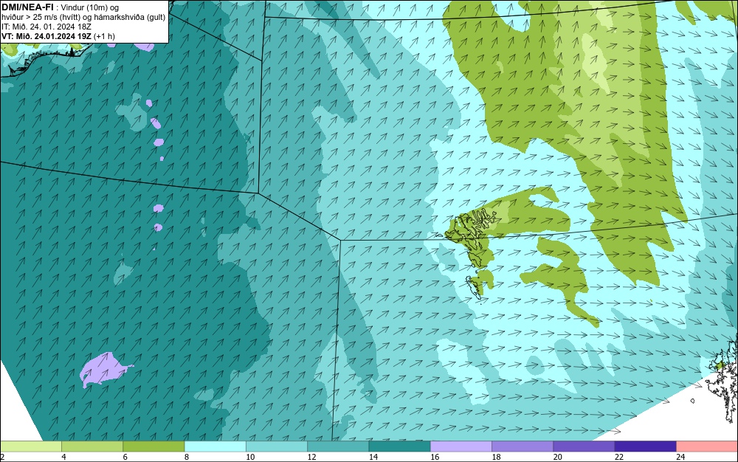
Task: Click the "12" label on the color scale
Action: coord(312,457)
